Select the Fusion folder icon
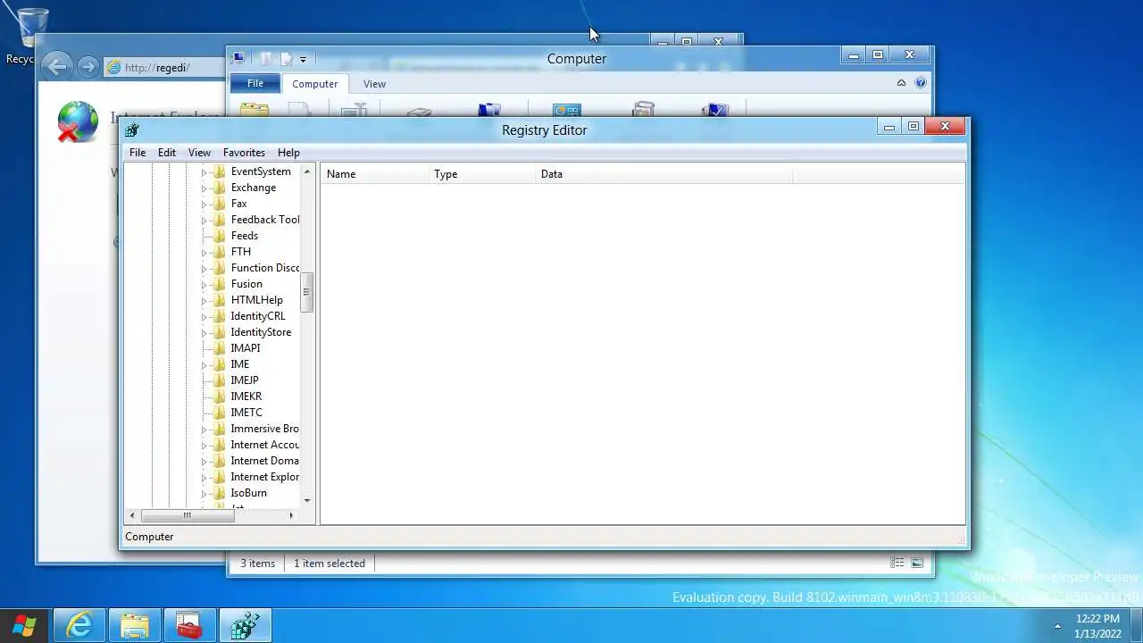Screen dimensions: 1143x643 219,284
